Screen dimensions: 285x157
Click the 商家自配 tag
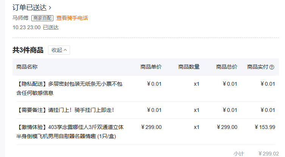click(x=42, y=18)
